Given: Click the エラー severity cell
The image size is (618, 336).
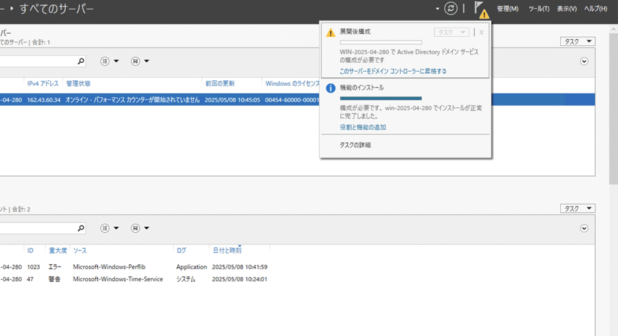Looking at the screenshot, I should [x=55, y=267].
